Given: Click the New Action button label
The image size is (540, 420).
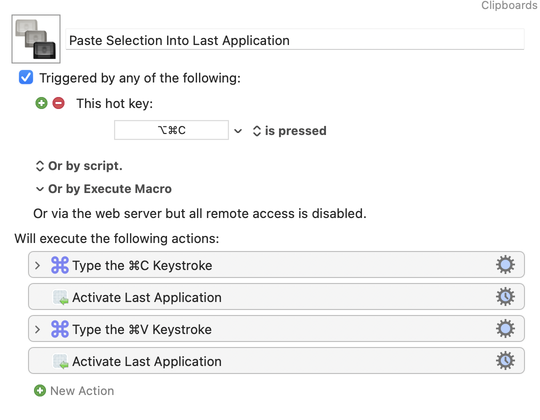Looking at the screenshot, I should (82, 390).
